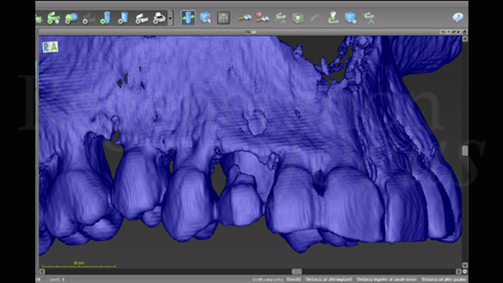Select the blue implant cylinder with green dot
503x283 pixels.
click(x=106, y=18)
